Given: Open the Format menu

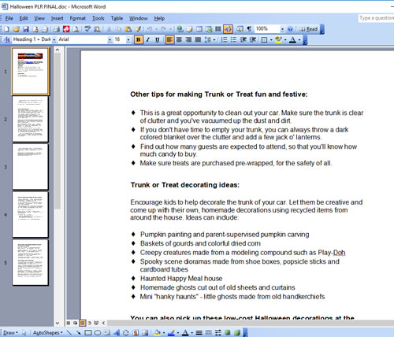Looking at the screenshot, I should (x=77, y=18).
